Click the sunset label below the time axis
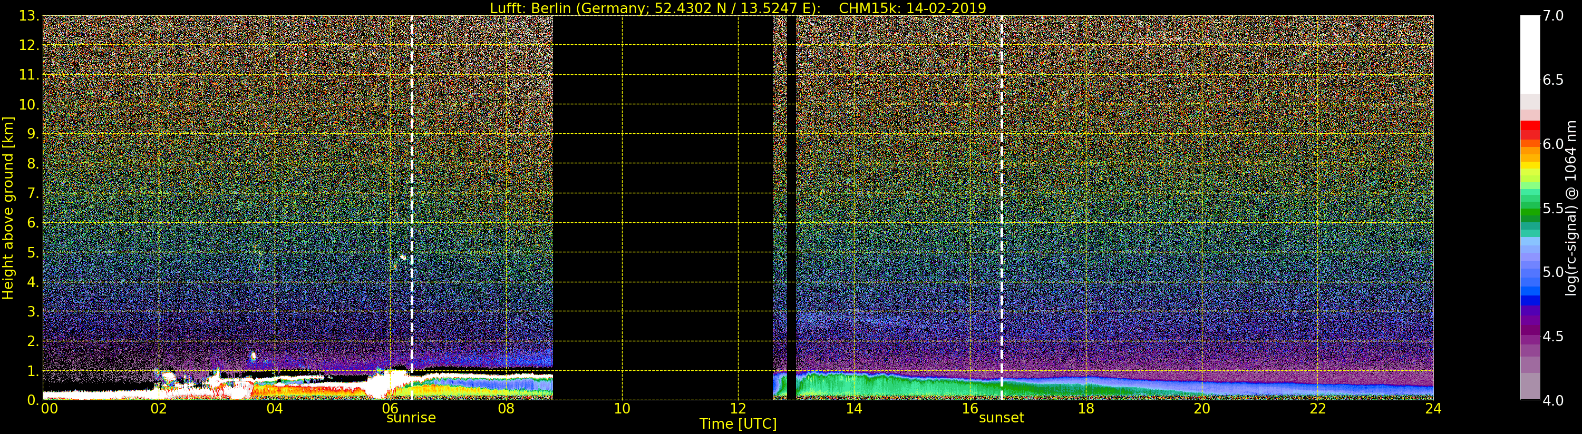The width and height of the screenshot is (1582, 434). point(1001,418)
